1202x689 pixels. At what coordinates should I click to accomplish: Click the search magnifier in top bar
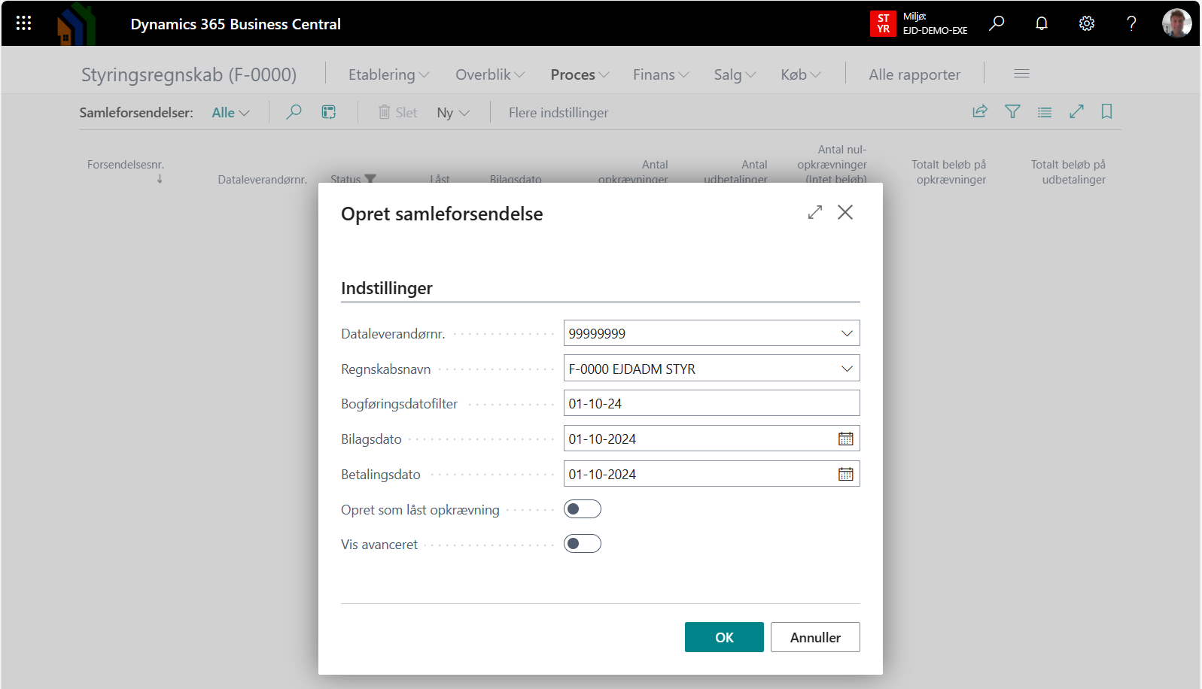pos(997,23)
